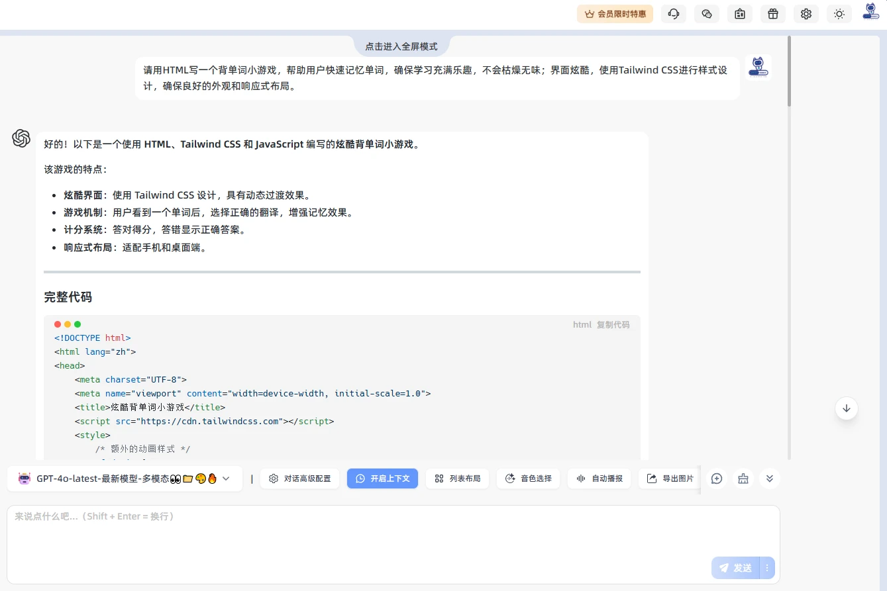Click the meta viewport code line
887x591 pixels.
coord(252,393)
